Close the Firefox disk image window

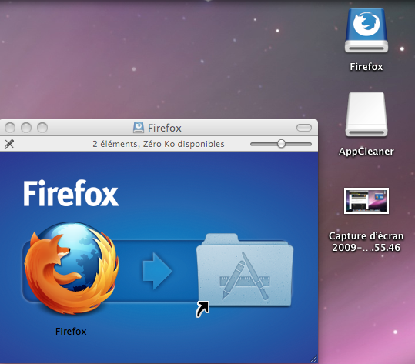point(10,128)
